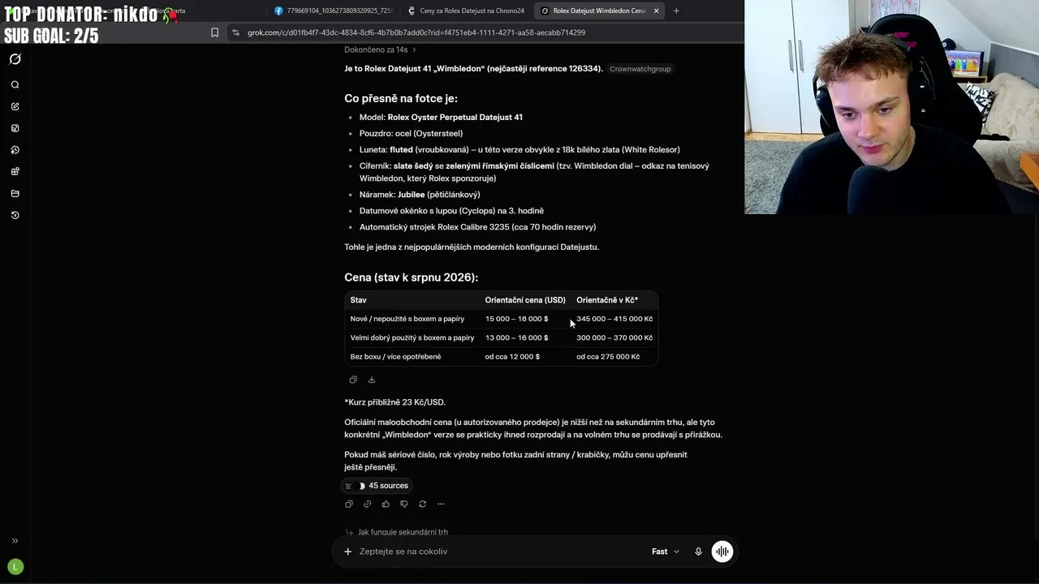Open the Imagine icon in the sidebar
Viewport: 1039px width, 584px height.
[15, 128]
